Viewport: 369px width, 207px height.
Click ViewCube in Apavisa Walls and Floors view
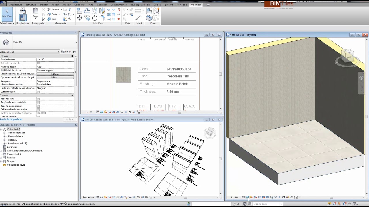tap(210, 132)
